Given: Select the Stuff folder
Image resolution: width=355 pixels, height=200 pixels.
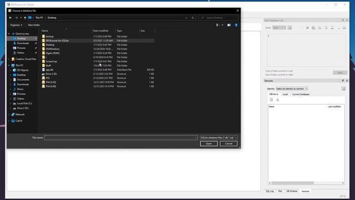Looking at the screenshot, I should (x=98, y=66).
